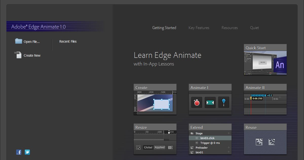The height and width of the screenshot is (160, 304).
Task: Toggle the Applied option in the Resize lesson
Action: coord(159,147)
